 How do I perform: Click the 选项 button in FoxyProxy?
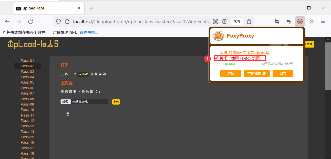pos(231,73)
